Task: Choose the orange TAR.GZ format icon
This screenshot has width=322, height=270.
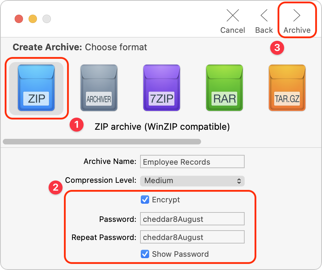Action: tap(287, 88)
